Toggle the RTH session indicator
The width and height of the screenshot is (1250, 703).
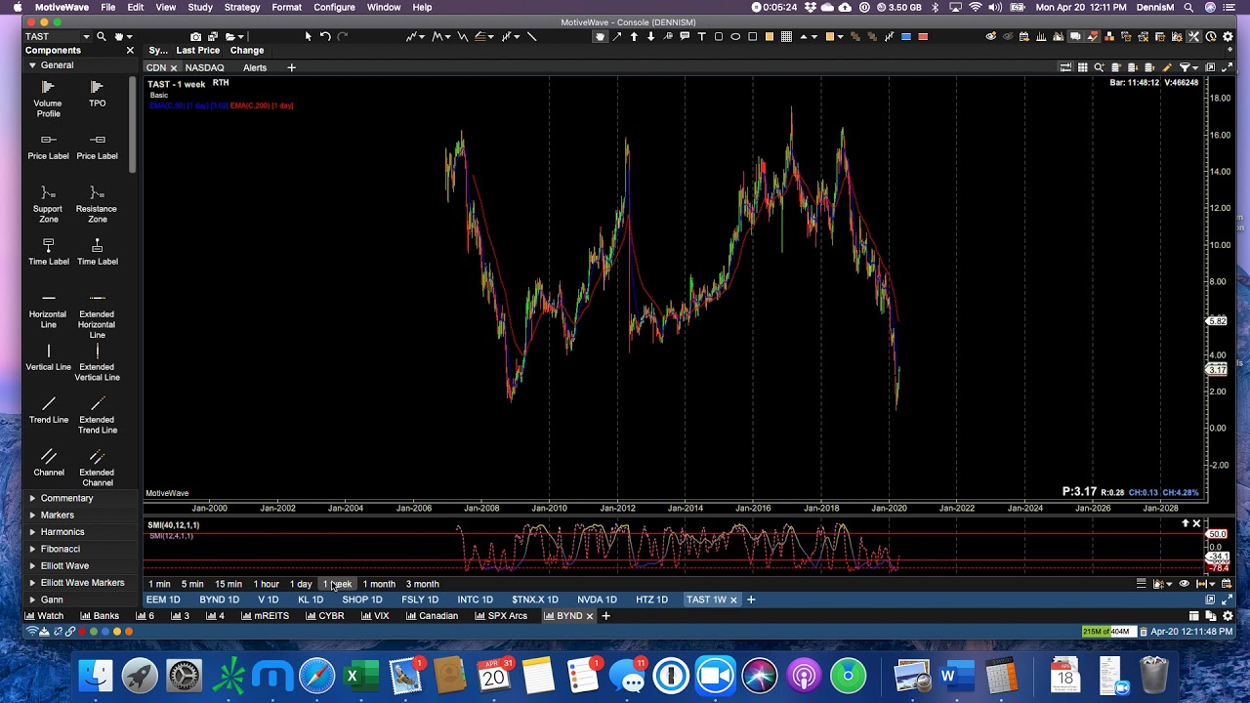pyautogui.click(x=221, y=83)
